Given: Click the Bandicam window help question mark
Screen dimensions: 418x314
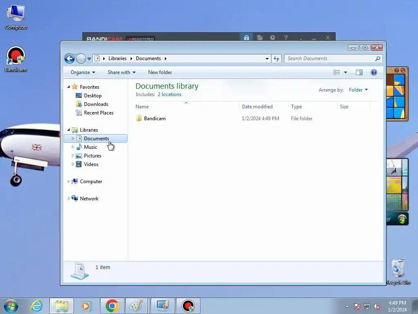Looking at the screenshot, I should tap(286, 38).
